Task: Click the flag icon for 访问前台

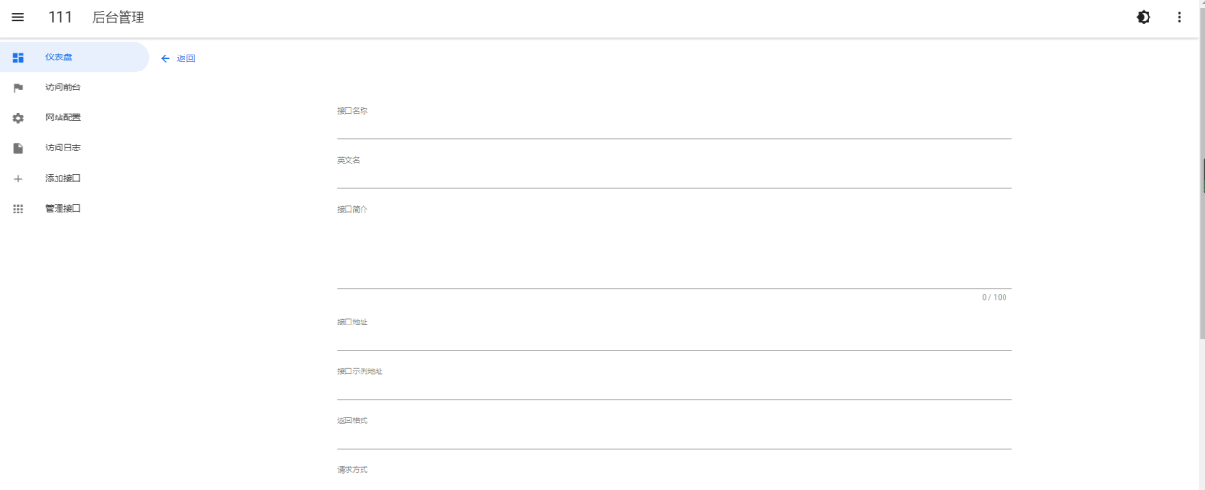Action: pyautogui.click(x=17, y=87)
